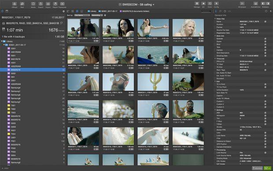
Task: Click the Library breadcrumb link
Action: pyautogui.click(x=92, y=11)
